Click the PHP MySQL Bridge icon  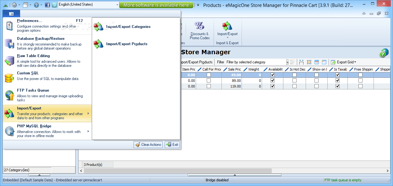point(10,131)
